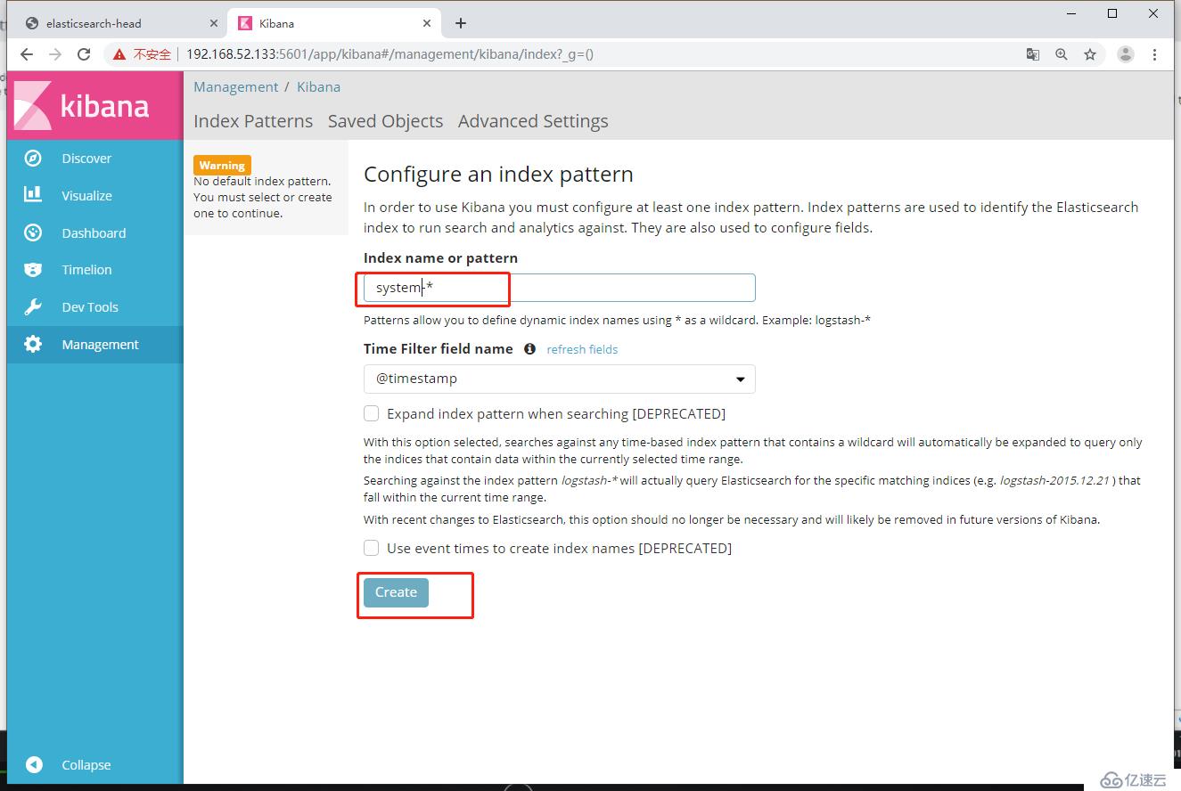
Task: Click info icon next to Time Filter field name
Action: [x=529, y=348]
